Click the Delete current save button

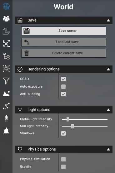click(64, 53)
